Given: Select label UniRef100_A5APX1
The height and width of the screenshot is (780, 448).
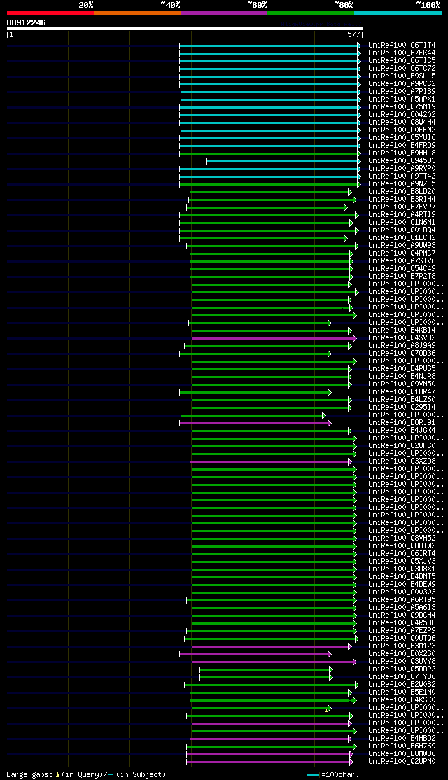Looking at the screenshot, I should tap(402, 99).
